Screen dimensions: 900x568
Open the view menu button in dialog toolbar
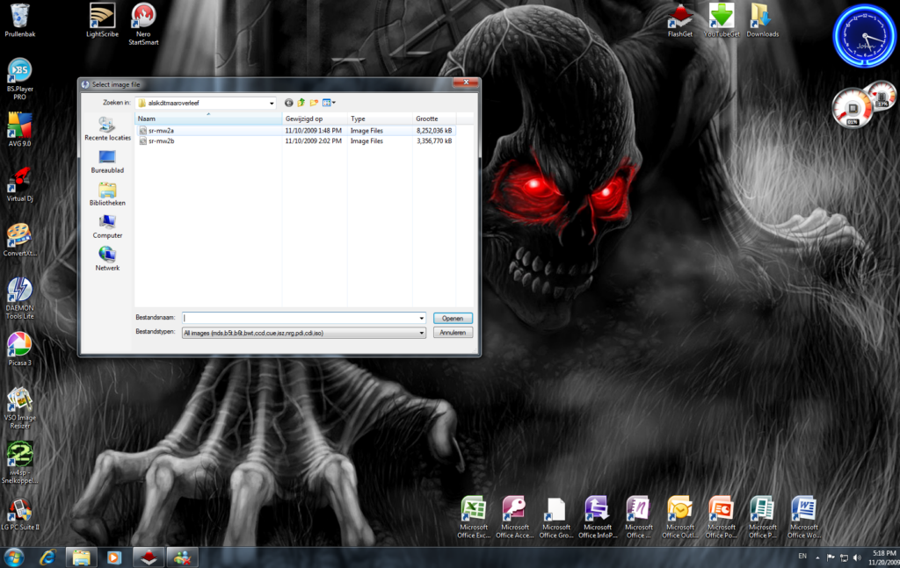[x=329, y=104]
